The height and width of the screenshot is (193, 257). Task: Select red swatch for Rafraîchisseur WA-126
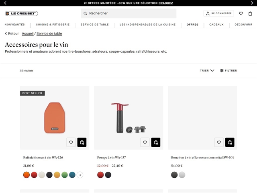34,175
